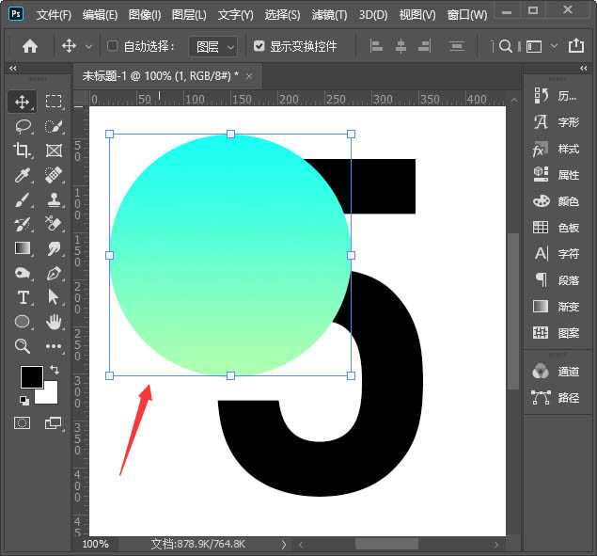
Task: Close the 未标题-1 document tab
Action: [x=249, y=75]
